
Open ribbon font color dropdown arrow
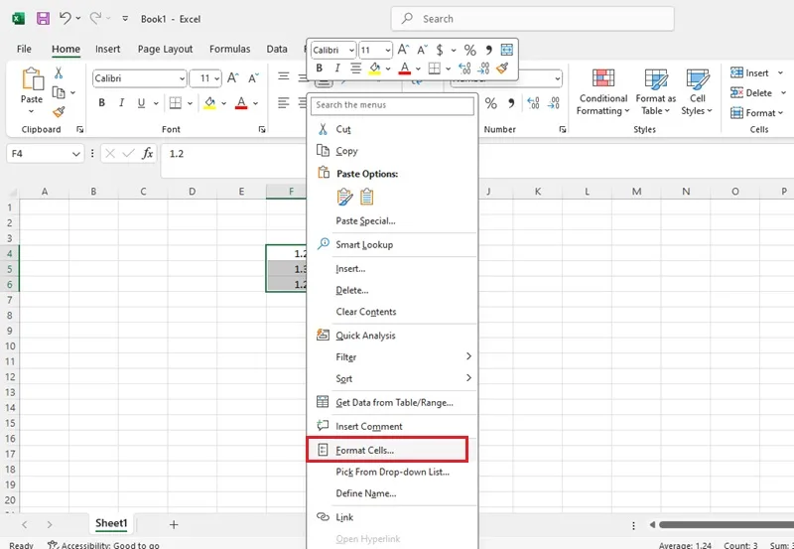[x=256, y=103]
